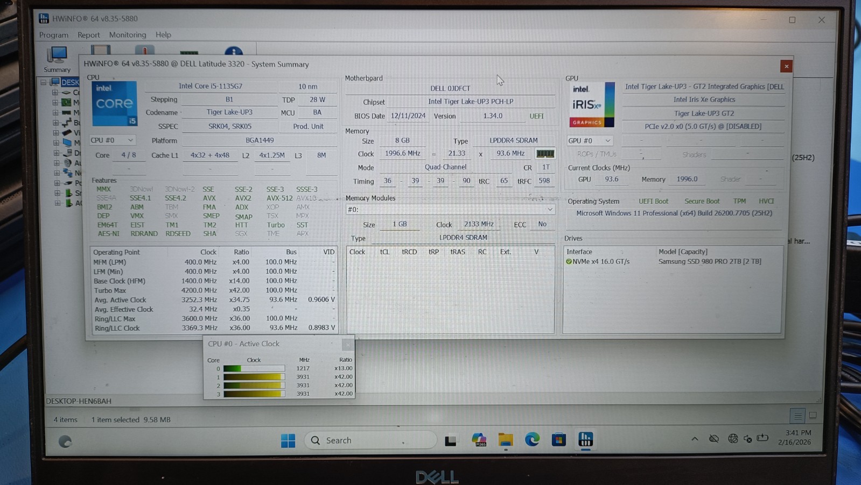Viewport: 861px width, 485px height.
Task: Expand the 'Ne' tree node
Action: click(x=57, y=173)
